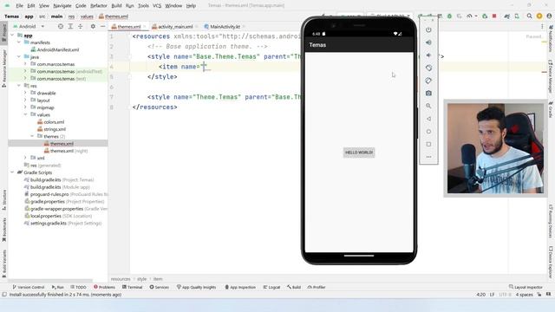Image resolution: width=555 pixels, height=312 pixels.
Task: Open the Version Control tool window
Action: point(29,287)
